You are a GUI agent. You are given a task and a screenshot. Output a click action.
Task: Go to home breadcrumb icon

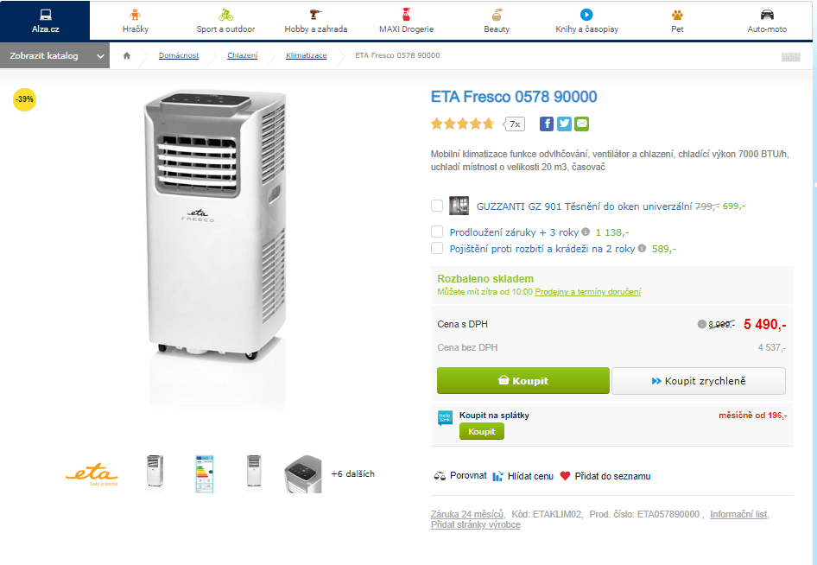[x=127, y=56]
